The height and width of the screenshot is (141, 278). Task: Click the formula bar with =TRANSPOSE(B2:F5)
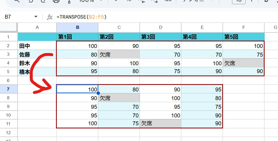point(166,17)
